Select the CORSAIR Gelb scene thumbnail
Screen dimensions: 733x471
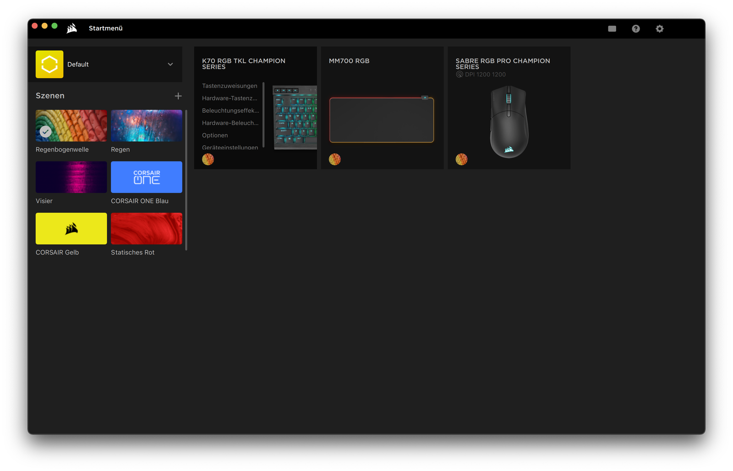tap(71, 228)
